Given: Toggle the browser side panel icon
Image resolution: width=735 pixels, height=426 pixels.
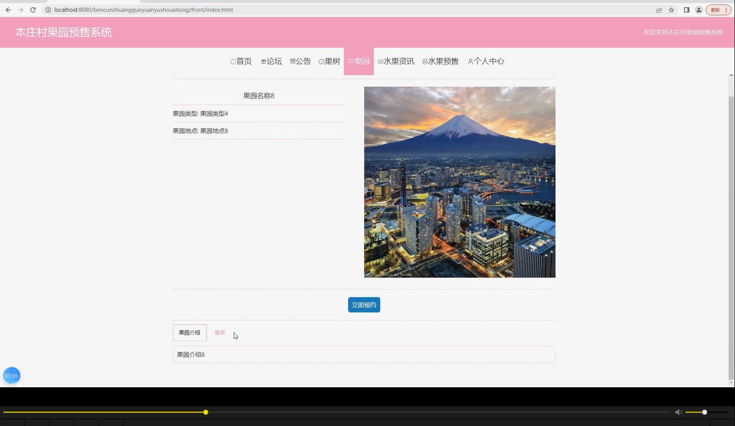Looking at the screenshot, I should (x=686, y=10).
